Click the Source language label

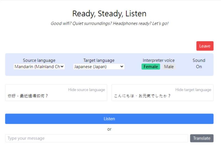(x=39, y=60)
